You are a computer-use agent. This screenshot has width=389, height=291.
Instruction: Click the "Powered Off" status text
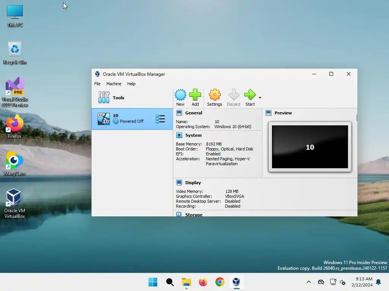click(x=132, y=121)
